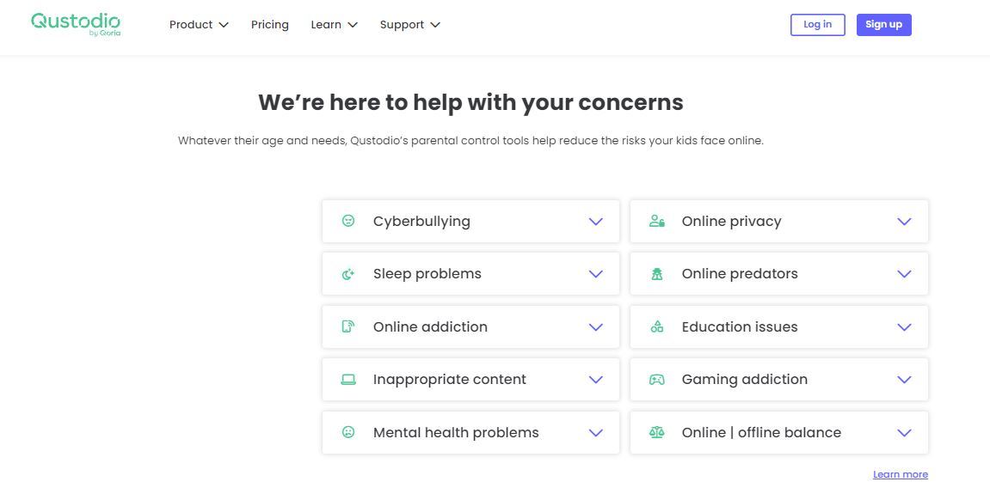Expand the Gaming addiction chevron
Screen dimensions: 990x494
click(904, 380)
